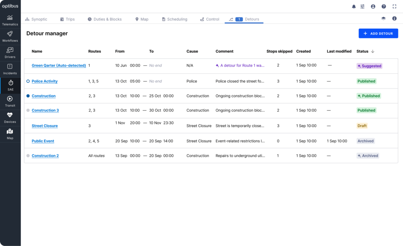Toggle the Construction 2 gray circle indicator
This screenshot has height=246, width=403.
pyautogui.click(x=28, y=155)
